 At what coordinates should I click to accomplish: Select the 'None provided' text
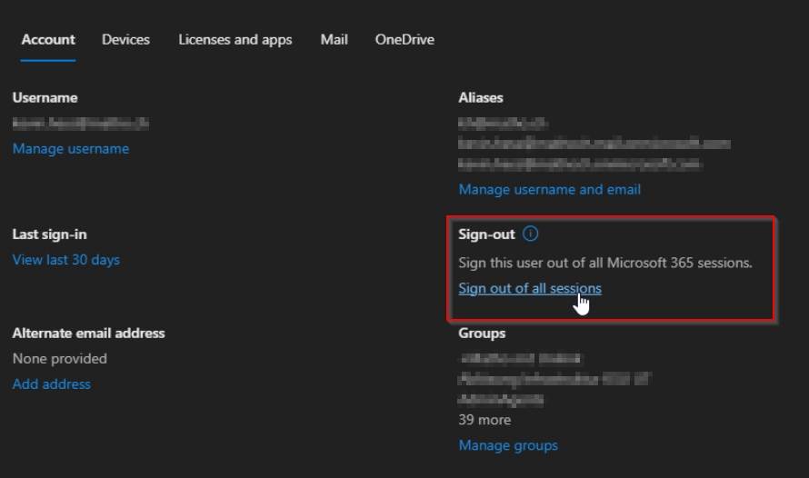pyautogui.click(x=60, y=358)
